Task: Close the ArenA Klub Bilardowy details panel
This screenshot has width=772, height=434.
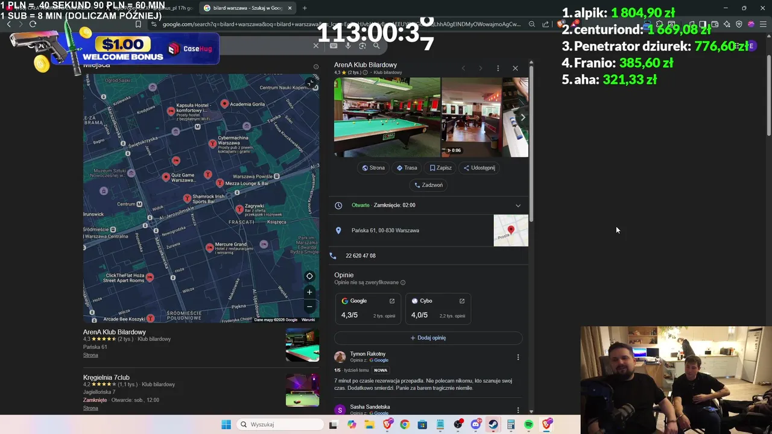Action: click(515, 68)
